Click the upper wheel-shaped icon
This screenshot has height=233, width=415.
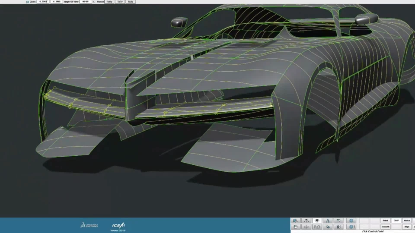pos(351,220)
